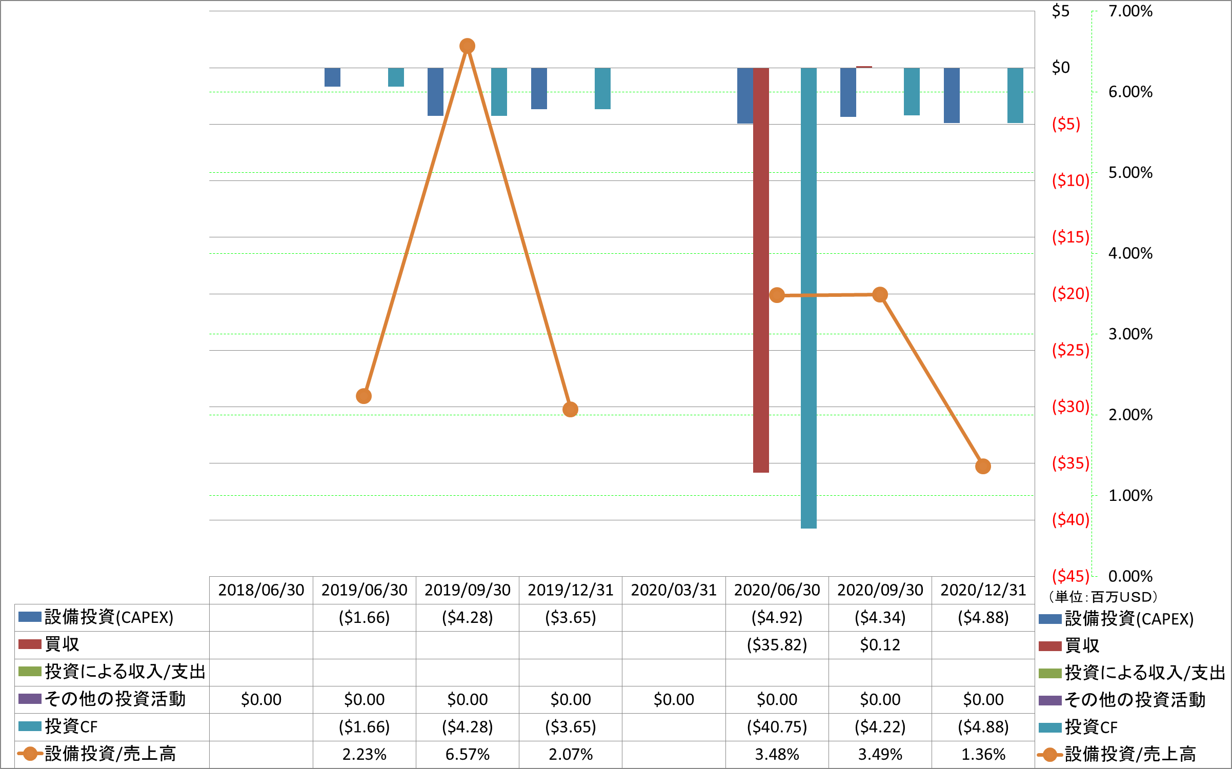Screen dimensions: 1232x769
Task: Click the 6.57% ratio table cell
Action: 467,754
